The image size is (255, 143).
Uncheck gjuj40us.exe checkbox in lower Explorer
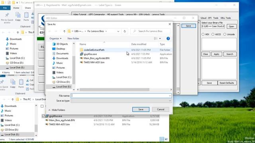click(43, 116)
